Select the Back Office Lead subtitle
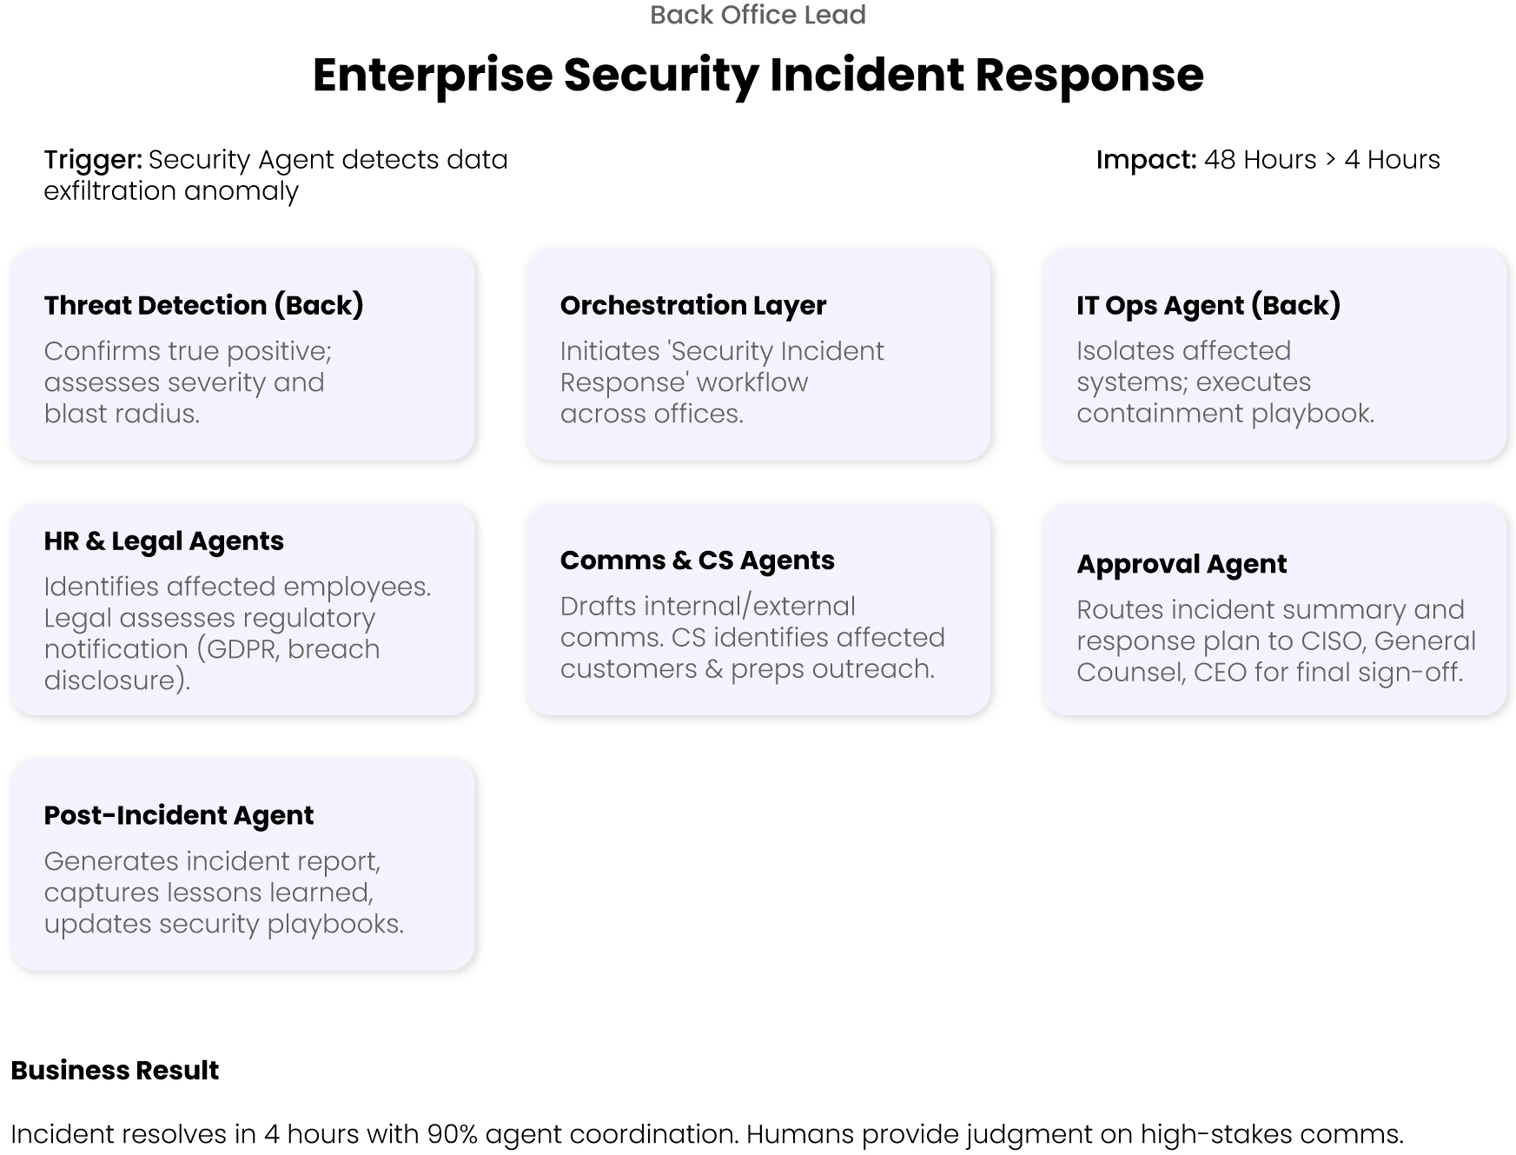Image resolution: width=1516 pixels, height=1155 pixels. (x=758, y=15)
